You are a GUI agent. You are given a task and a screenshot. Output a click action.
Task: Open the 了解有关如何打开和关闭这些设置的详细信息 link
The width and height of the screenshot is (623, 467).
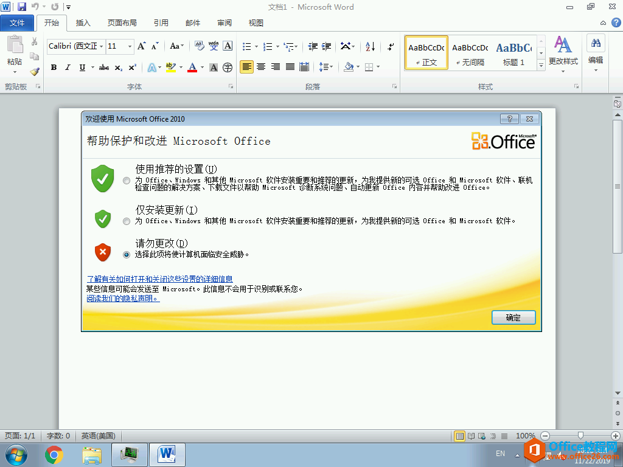pyautogui.click(x=160, y=279)
